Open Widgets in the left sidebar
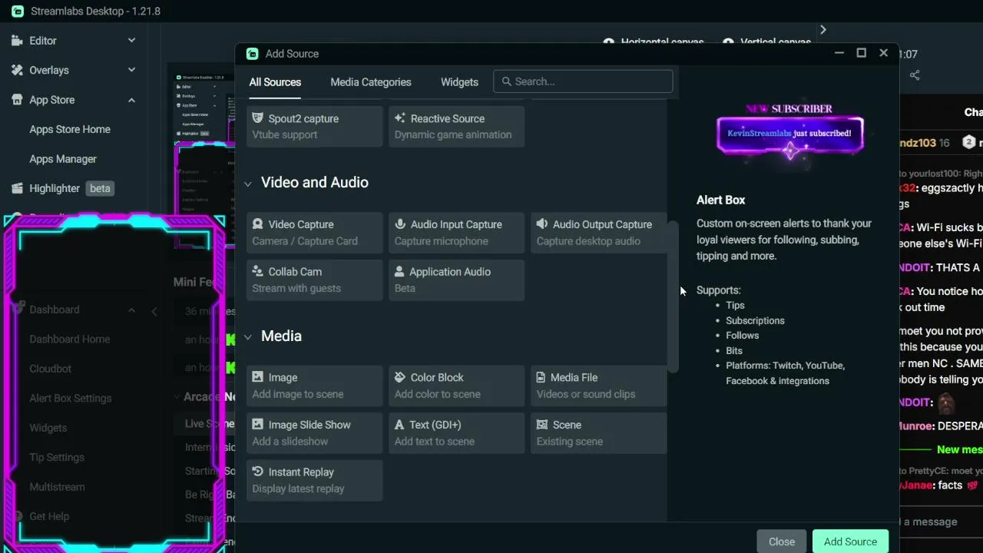 coord(48,428)
